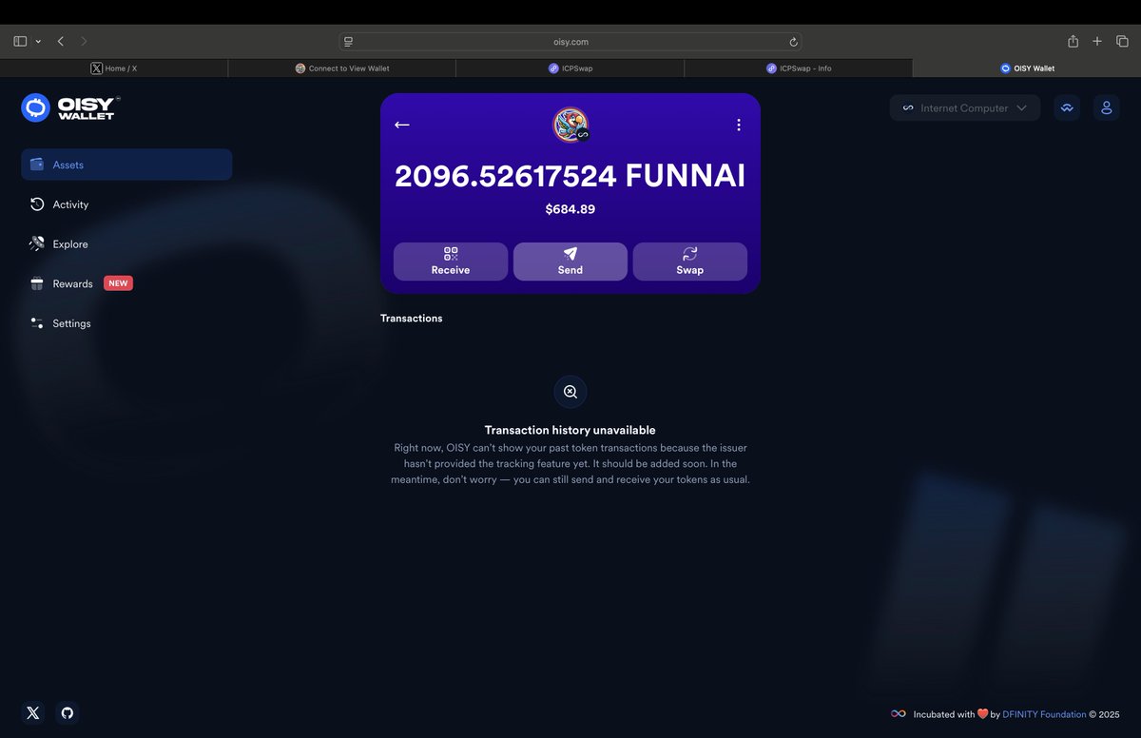
Task: Open the Activity section
Action: point(71,204)
